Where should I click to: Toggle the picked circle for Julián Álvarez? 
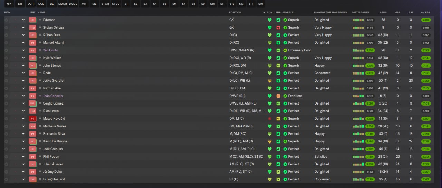pyautogui.click(x=6, y=164)
